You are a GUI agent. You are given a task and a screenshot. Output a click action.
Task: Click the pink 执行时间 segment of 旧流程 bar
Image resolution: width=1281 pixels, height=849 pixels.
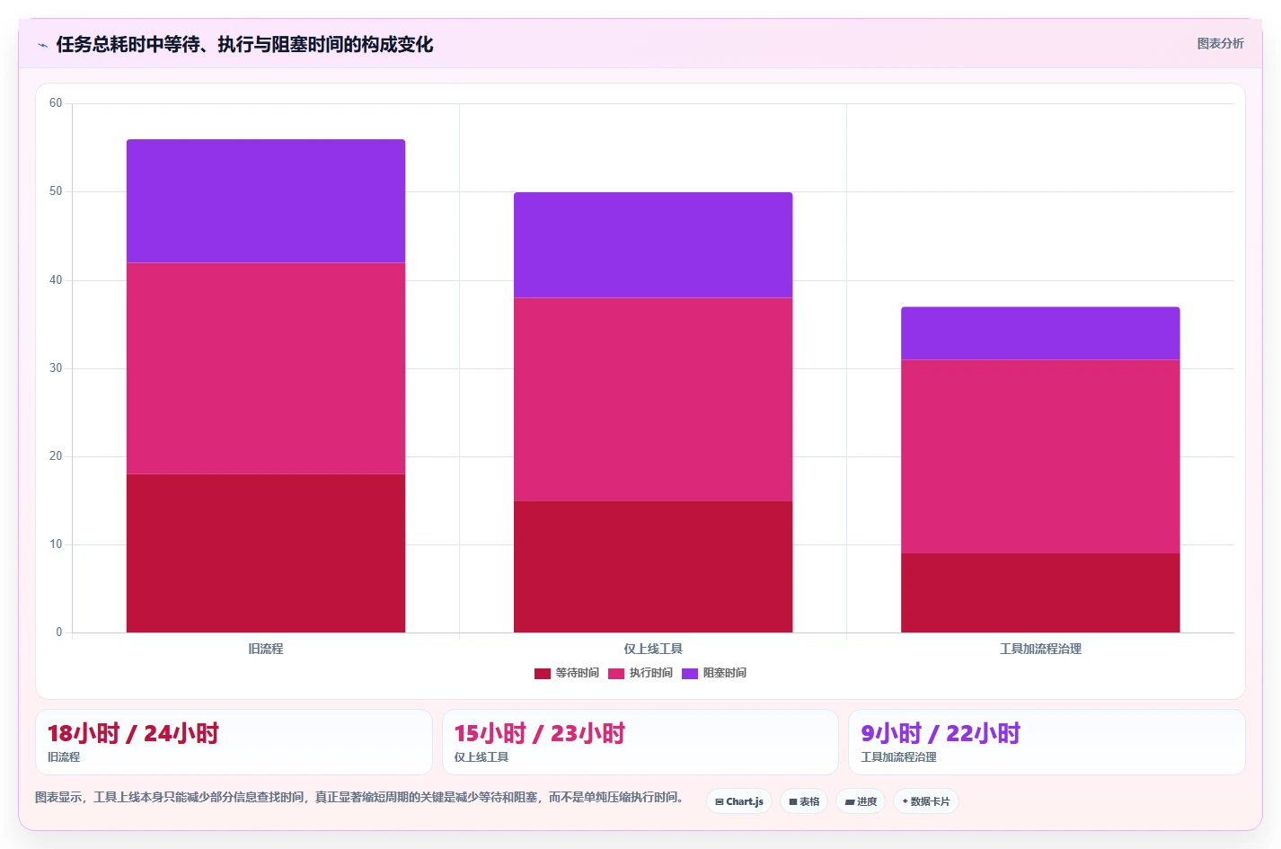(x=266, y=368)
